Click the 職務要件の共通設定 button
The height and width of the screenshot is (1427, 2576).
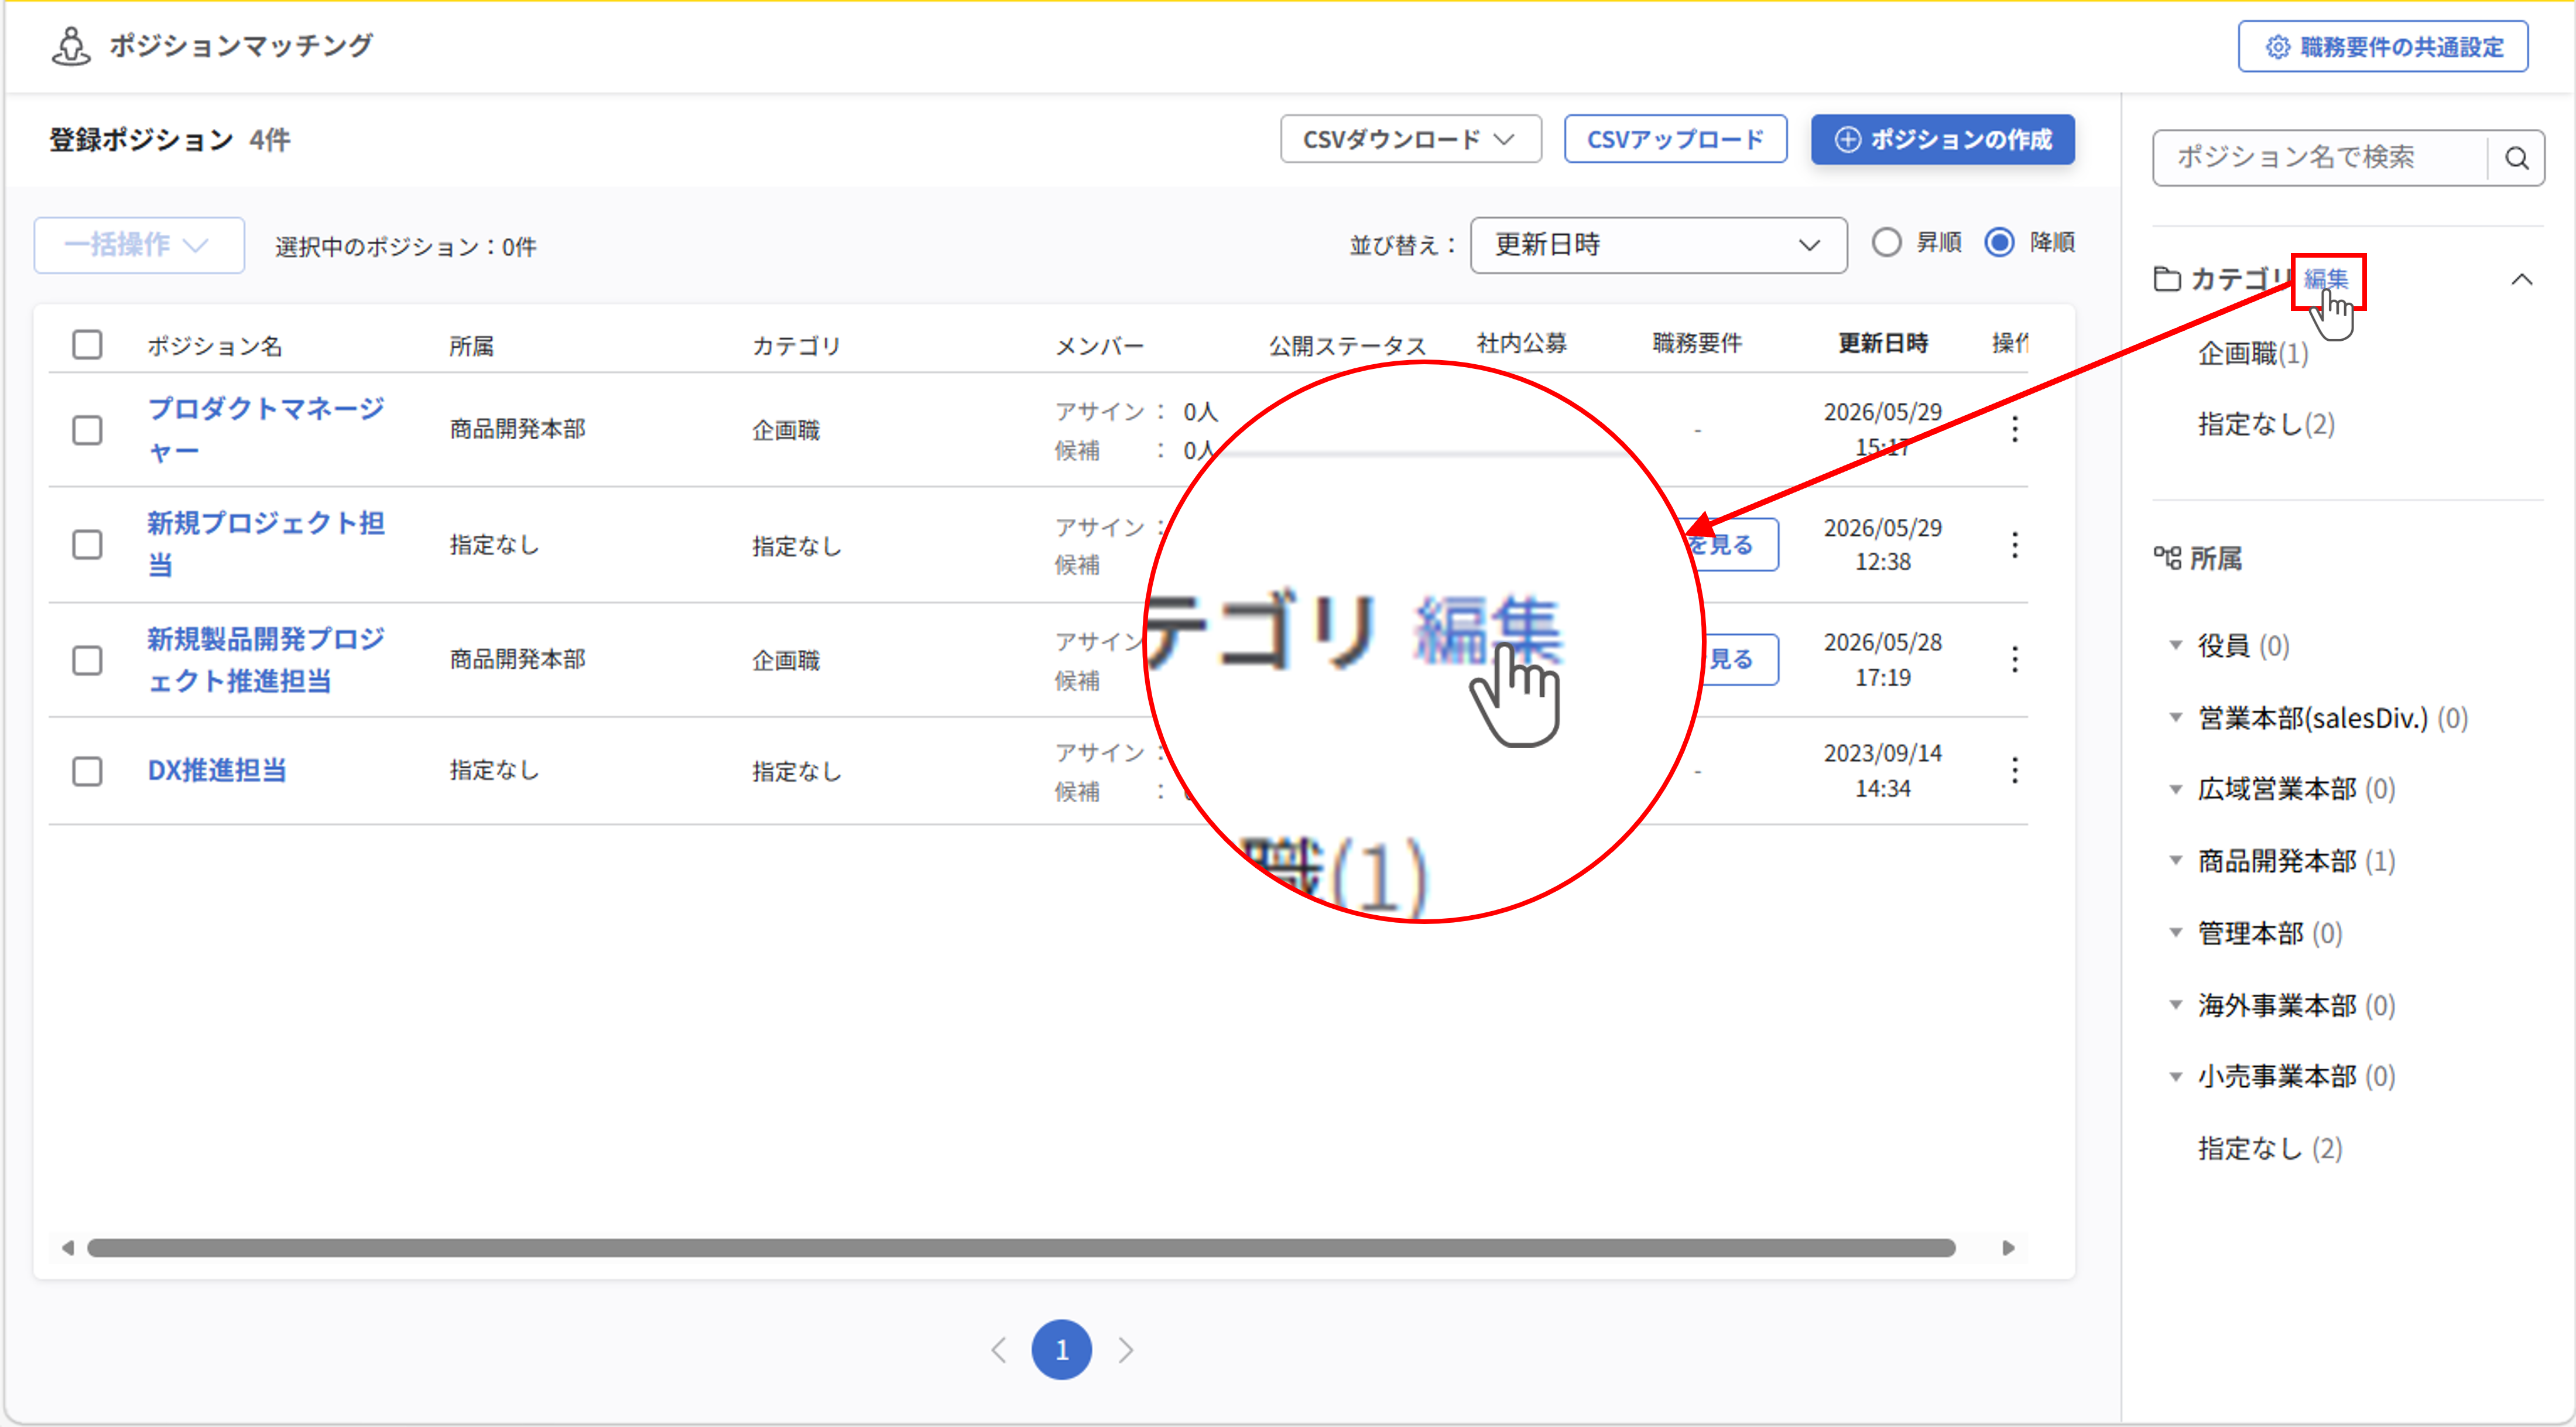click(x=2383, y=47)
